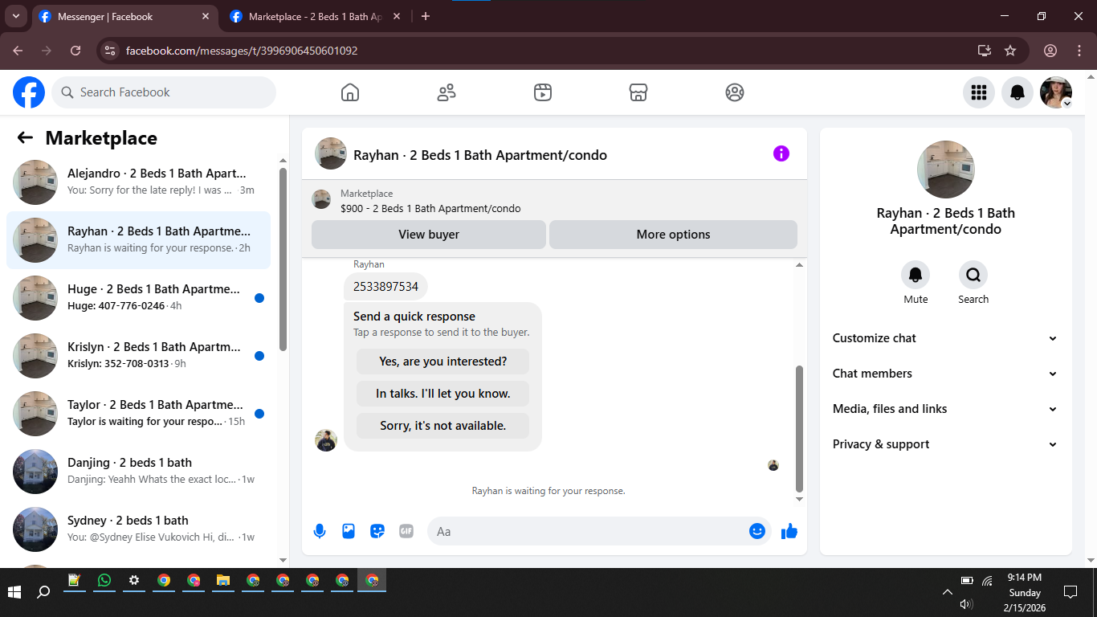Open Taylor conversation

(x=138, y=414)
